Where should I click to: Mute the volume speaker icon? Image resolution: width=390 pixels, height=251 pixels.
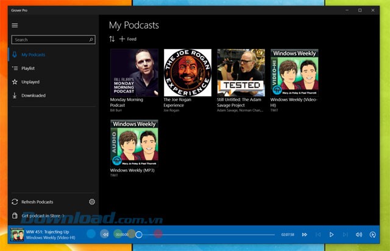[x=358, y=235]
